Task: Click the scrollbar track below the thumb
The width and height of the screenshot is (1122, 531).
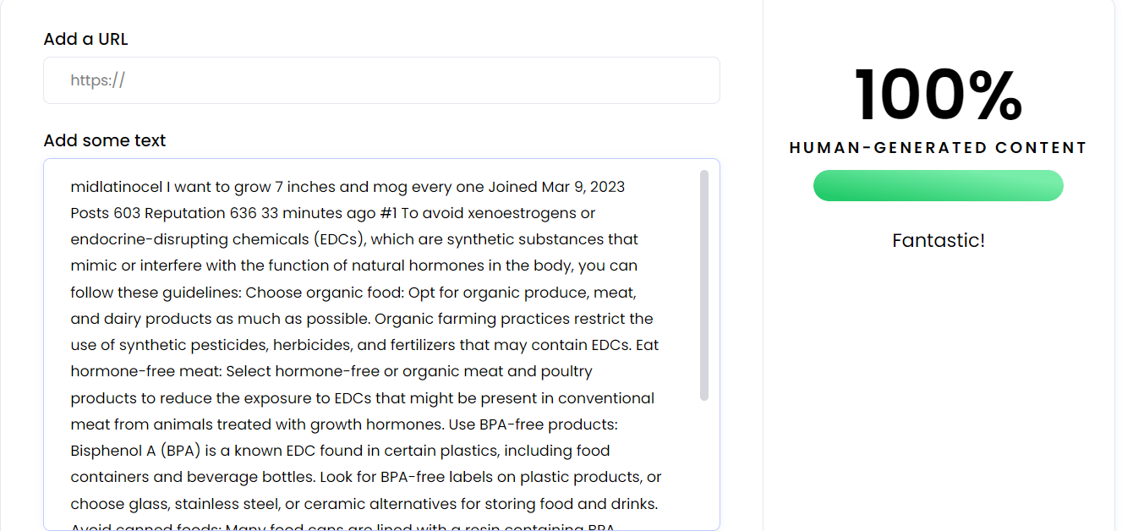Action: click(704, 465)
